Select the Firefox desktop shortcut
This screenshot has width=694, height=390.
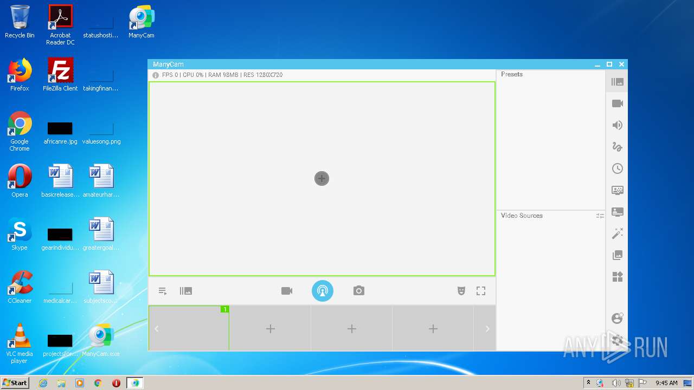coord(20,75)
